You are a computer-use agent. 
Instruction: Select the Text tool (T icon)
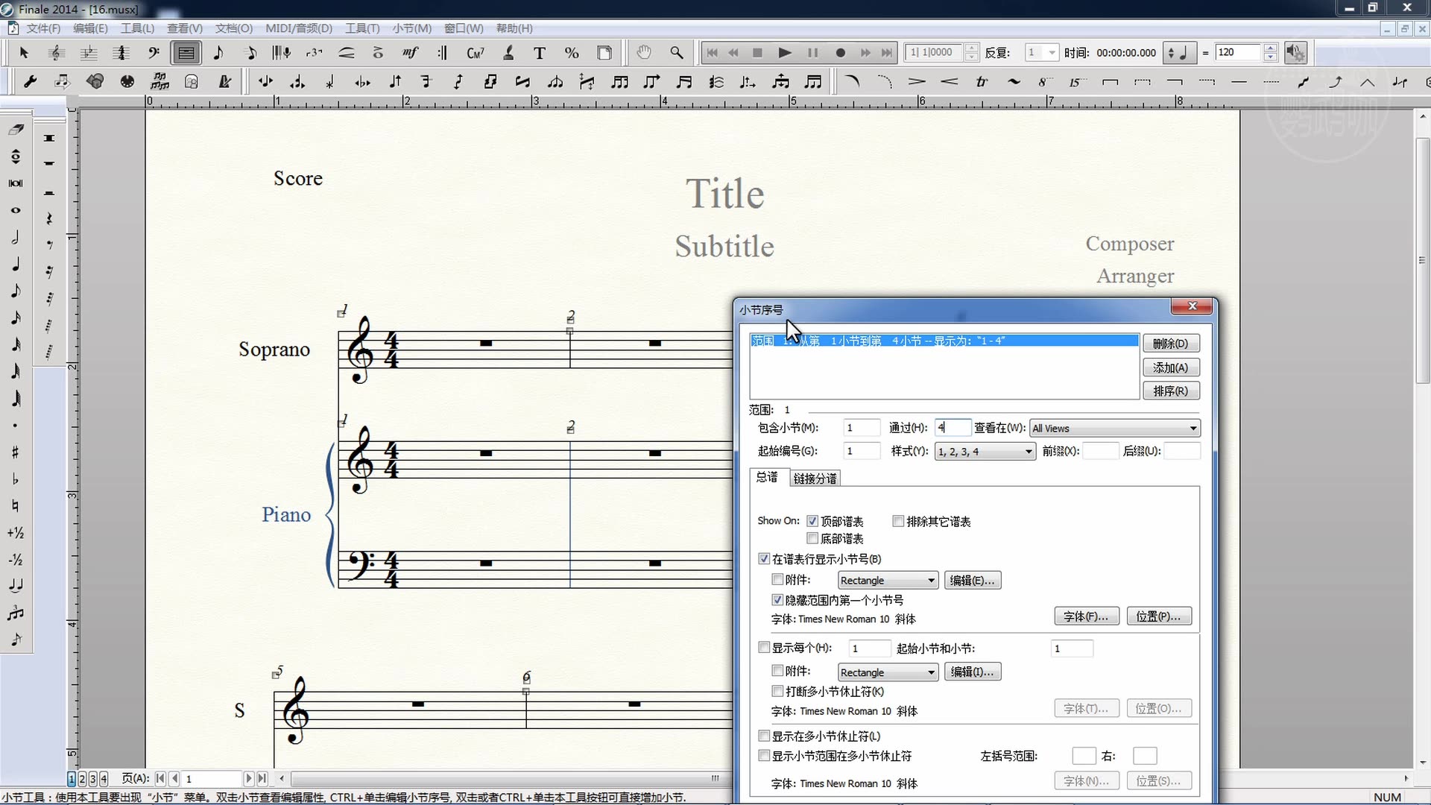tap(540, 53)
